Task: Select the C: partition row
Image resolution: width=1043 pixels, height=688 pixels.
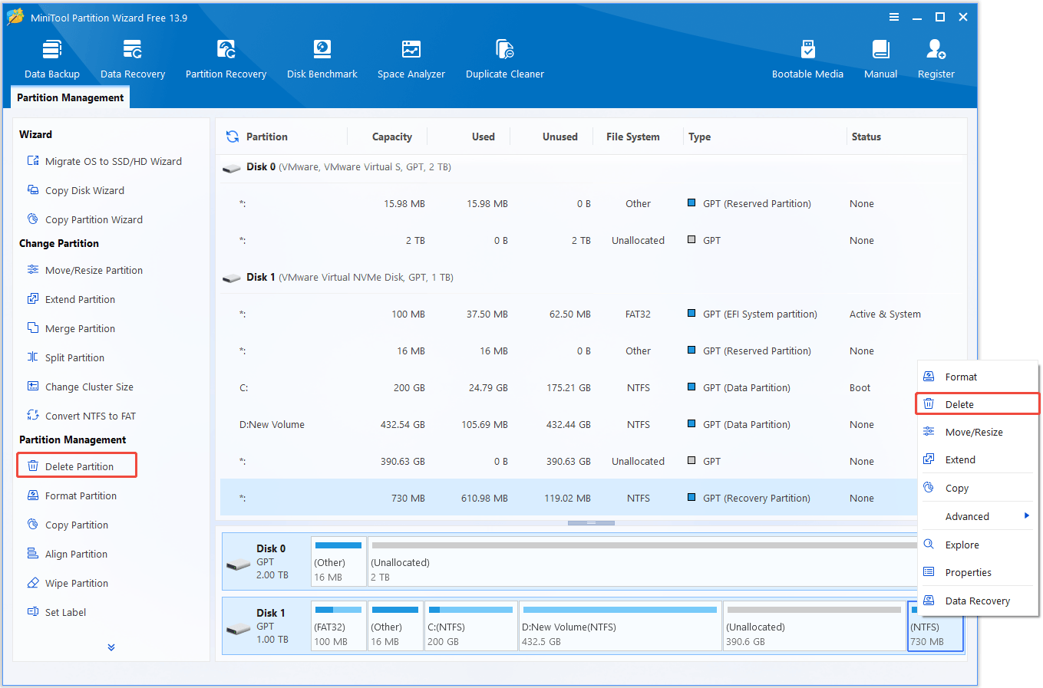Action: point(569,387)
